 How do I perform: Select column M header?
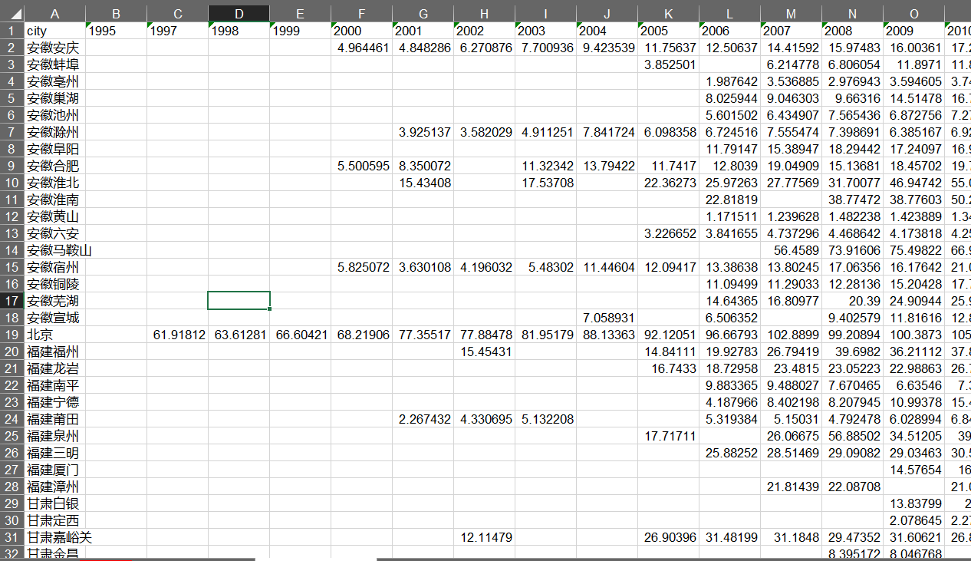tap(791, 13)
